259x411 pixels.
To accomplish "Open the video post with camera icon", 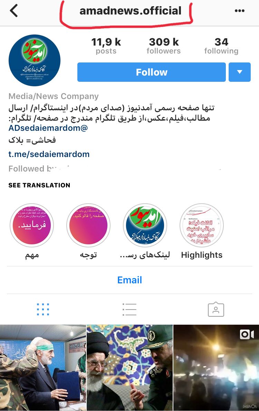I will pyautogui.click(x=216, y=368).
